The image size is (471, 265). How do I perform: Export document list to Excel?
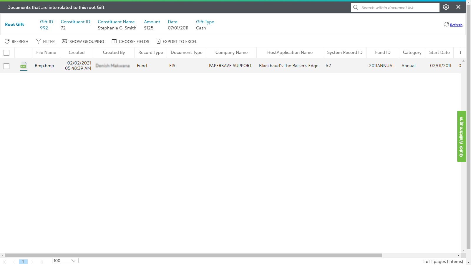(177, 42)
